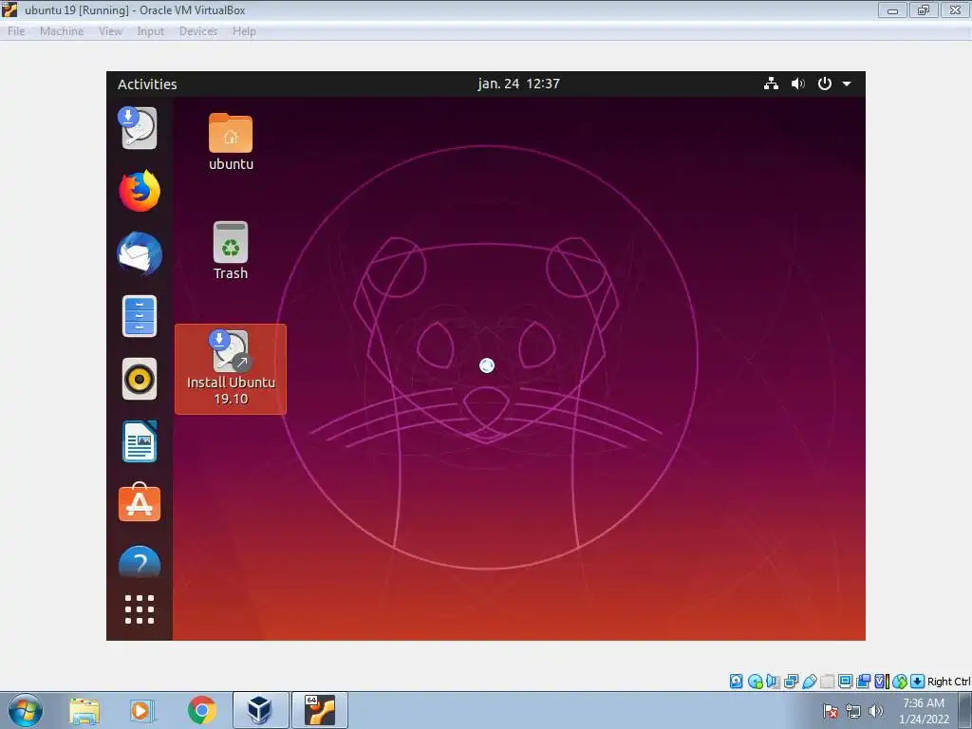Screen dimensions: 972x729
Task: Select the Trash desktop icon
Action: point(231,251)
